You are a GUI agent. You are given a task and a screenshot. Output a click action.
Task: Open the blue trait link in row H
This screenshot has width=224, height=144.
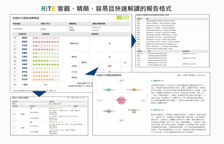25,85
